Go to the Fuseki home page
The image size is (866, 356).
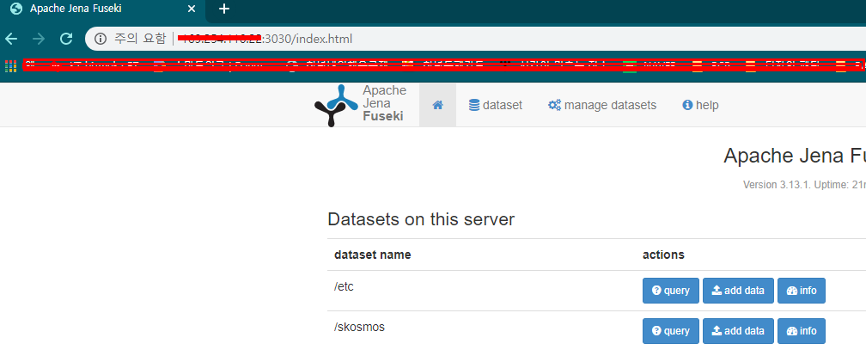[437, 105]
